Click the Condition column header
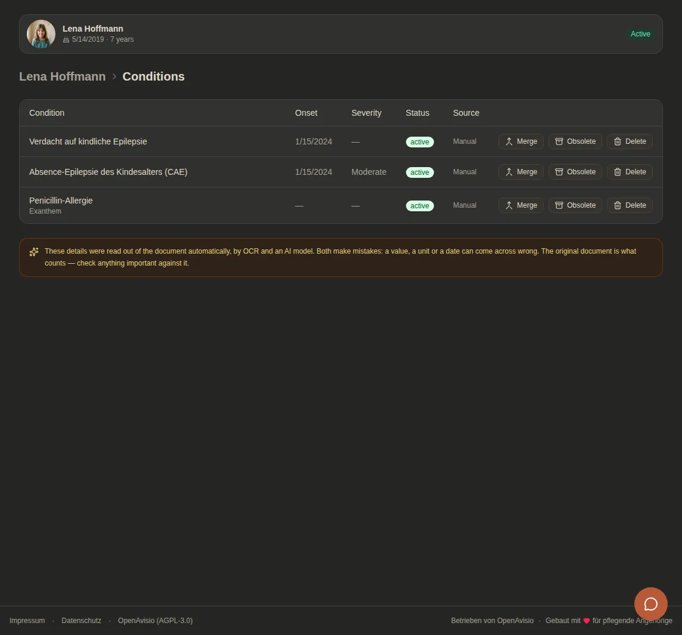This screenshot has height=635, width=682. [46, 113]
